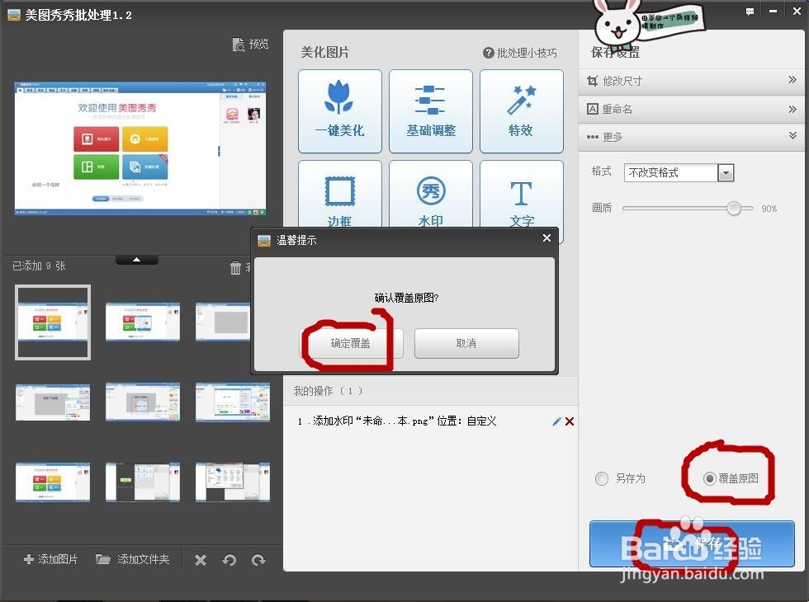Click the 一键美化 one-click beautify tile
Screen dimensions: 809x602
tap(340, 111)
